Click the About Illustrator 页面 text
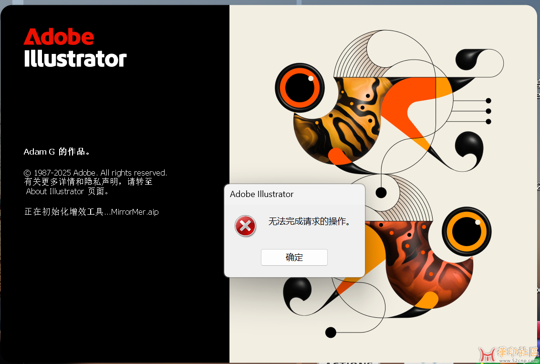 68,191
